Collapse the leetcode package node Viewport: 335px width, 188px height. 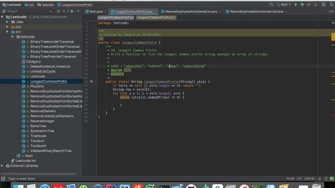coord(13,37)
